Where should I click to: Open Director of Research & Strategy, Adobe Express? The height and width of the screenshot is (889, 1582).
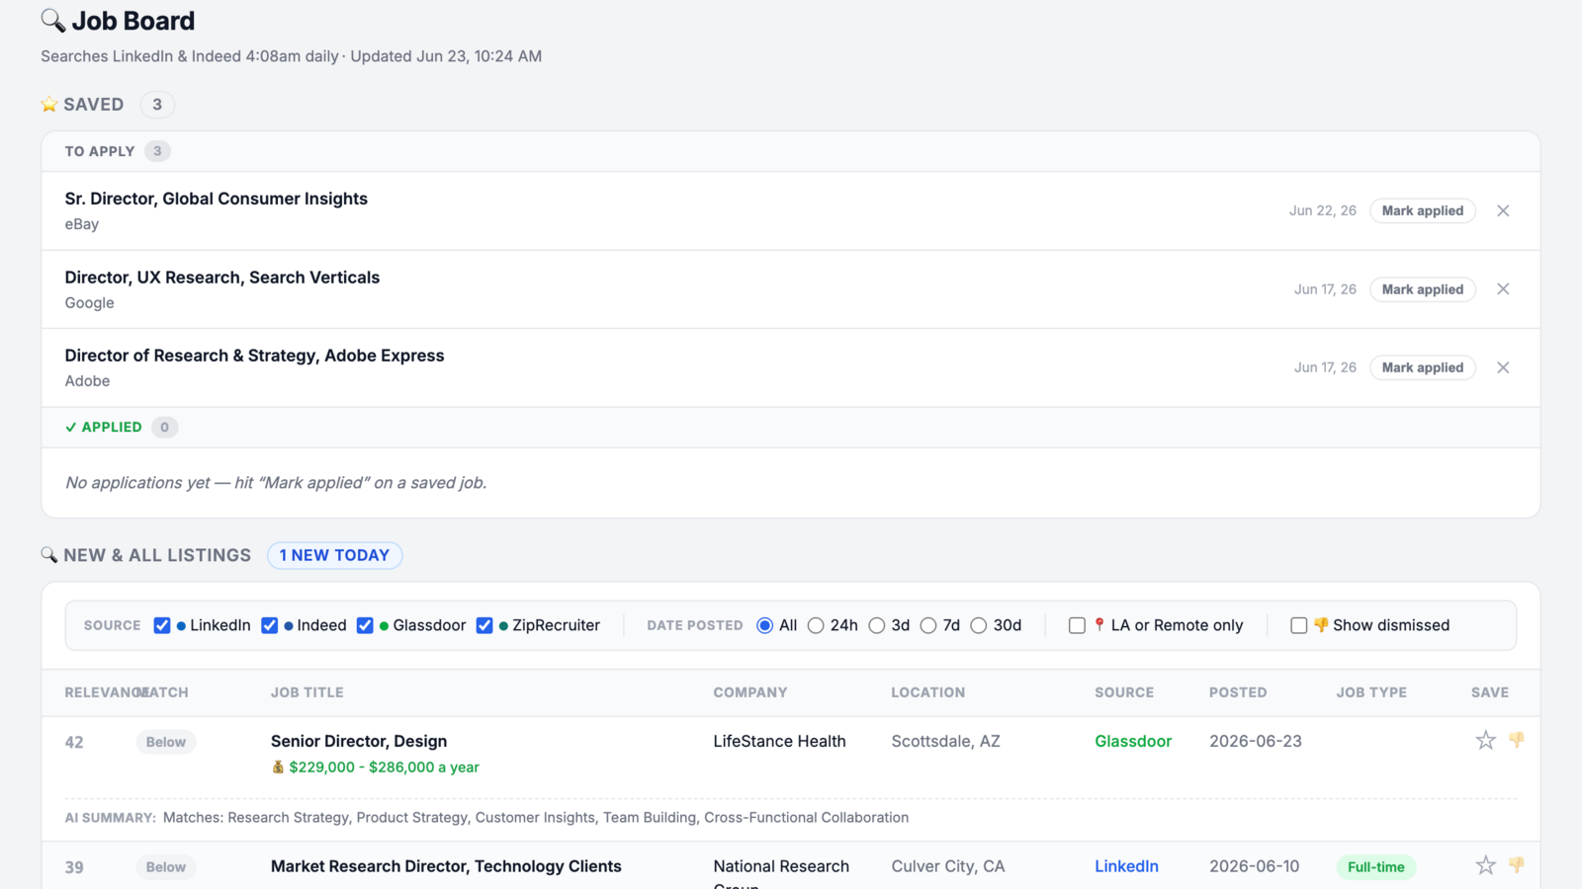(255, 356)
